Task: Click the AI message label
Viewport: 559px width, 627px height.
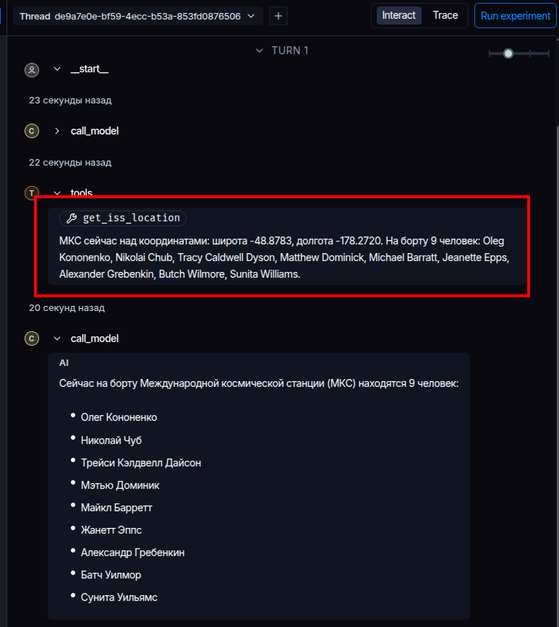Action: (64, 363)
